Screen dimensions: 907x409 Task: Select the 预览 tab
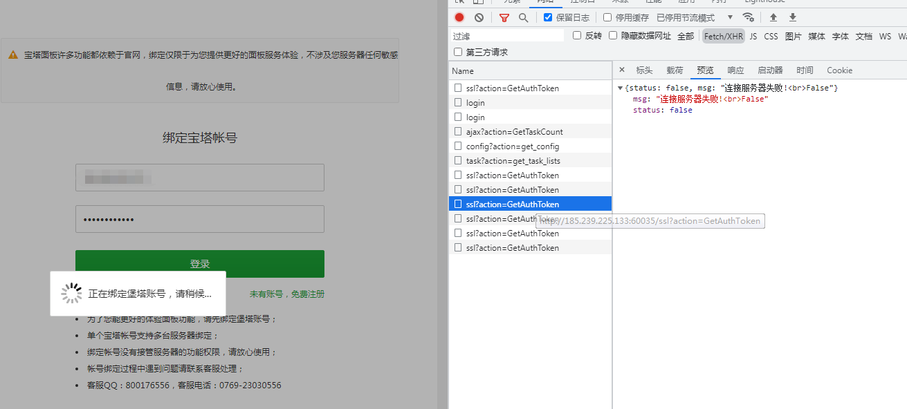(705, 70)
